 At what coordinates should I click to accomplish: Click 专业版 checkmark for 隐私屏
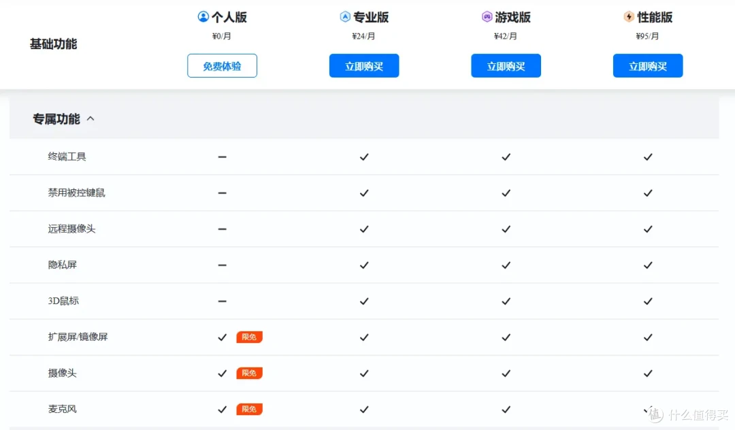(x=364, y=265)
